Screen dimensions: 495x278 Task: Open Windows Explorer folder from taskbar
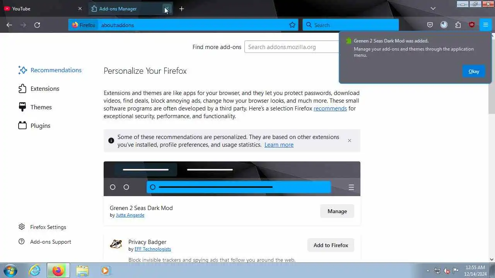coord(82,270)
